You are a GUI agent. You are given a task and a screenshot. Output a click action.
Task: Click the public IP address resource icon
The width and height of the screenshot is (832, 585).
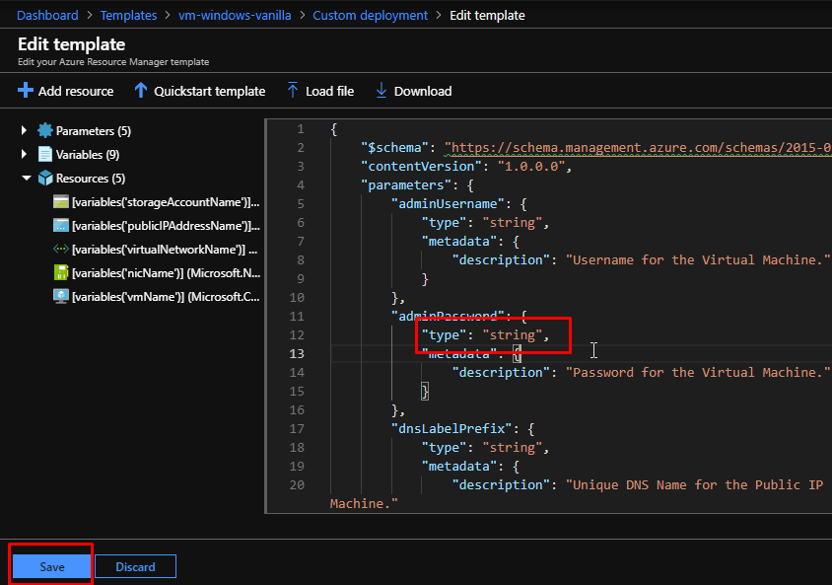[61, 225]
